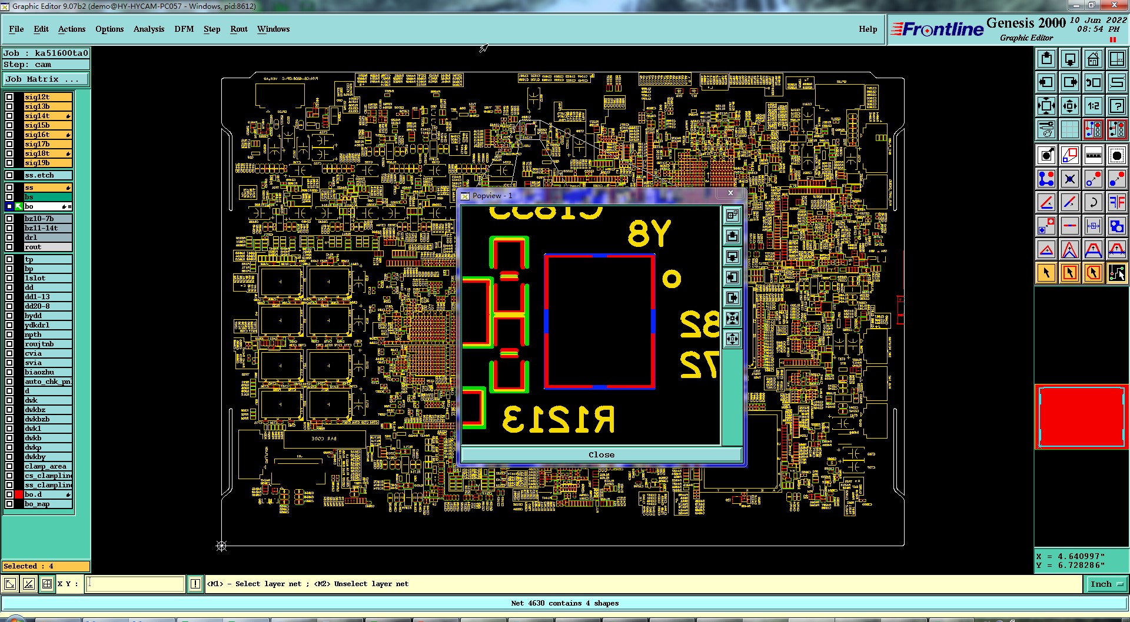The width and height of the screenshot is (1130, 622).
Task: Toggle the bo.d layer checkbox
Action: click(x=9, y=494)
